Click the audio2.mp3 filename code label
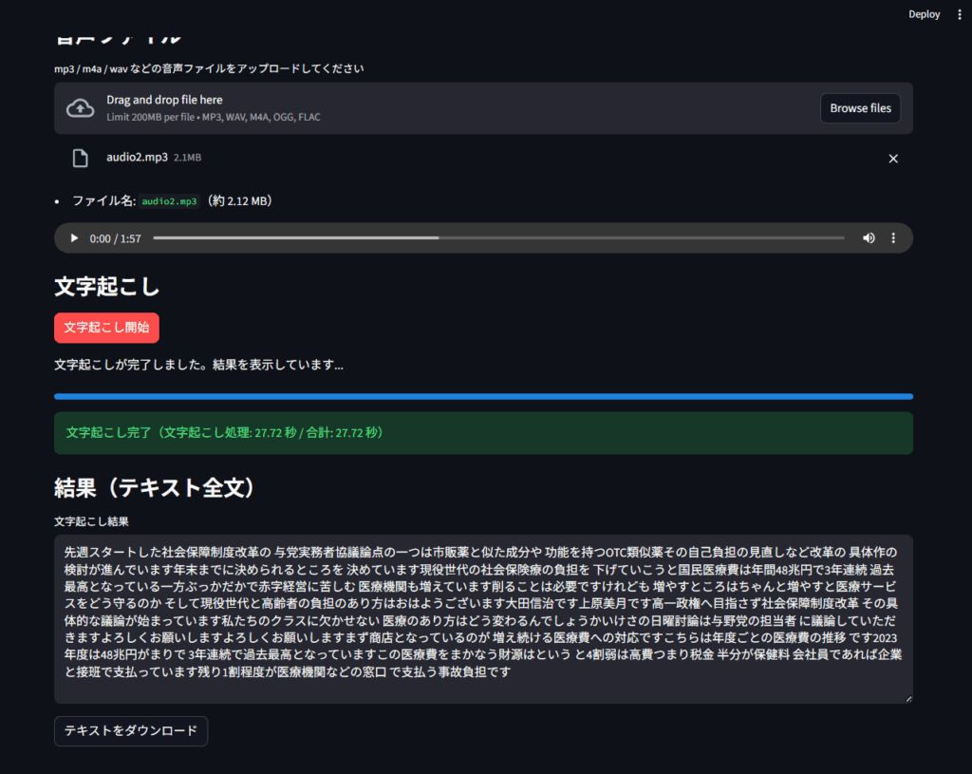This screenshot has width=972, height=774. [170, 201]
